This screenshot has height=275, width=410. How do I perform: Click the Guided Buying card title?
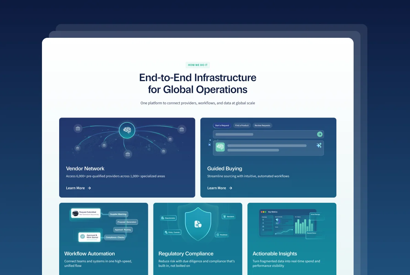225,168
